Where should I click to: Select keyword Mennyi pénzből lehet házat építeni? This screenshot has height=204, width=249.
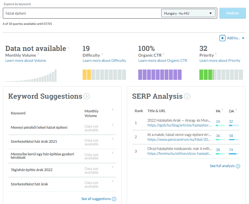click(x=39, y=128)
